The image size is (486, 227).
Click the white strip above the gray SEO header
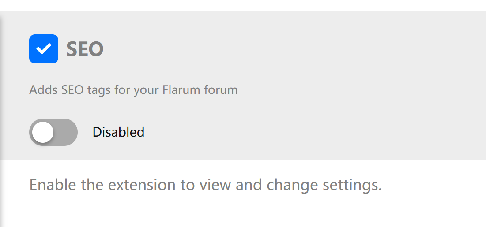tap(243, 5)
